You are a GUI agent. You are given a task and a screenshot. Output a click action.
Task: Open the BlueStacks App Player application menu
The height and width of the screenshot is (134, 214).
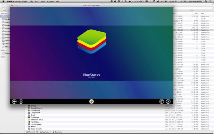17,1
